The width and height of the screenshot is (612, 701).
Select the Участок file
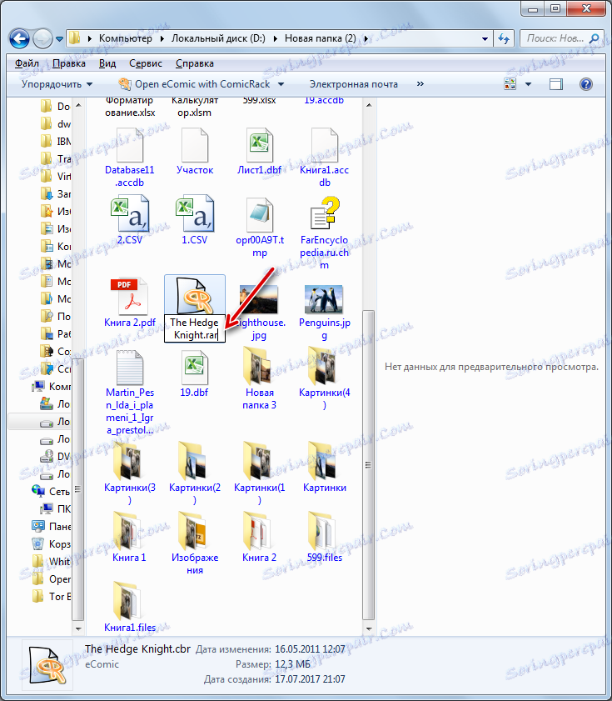(x=195, y=151)
